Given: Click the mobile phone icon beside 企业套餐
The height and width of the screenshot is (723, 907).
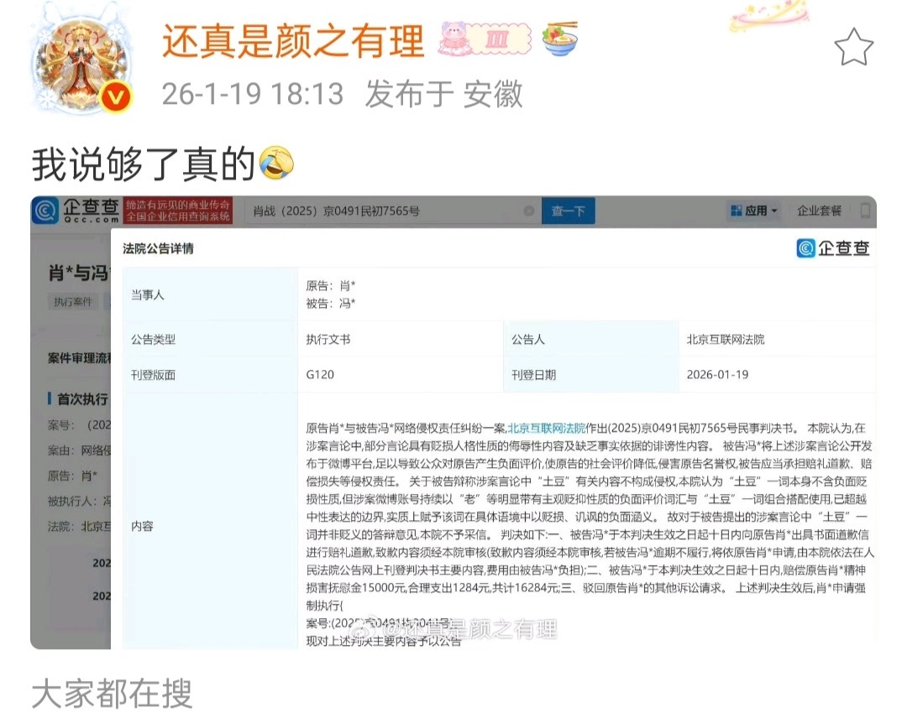Looking at the screenshot, I should [866, 211].
